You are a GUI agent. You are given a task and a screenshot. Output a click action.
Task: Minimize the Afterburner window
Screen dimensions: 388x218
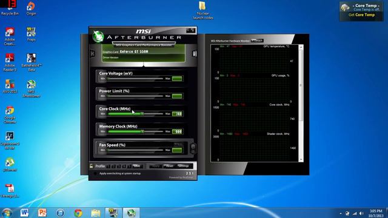coord(189,30)
